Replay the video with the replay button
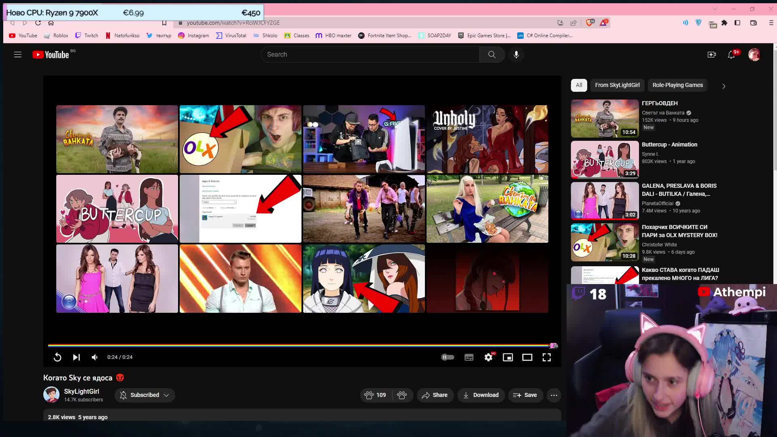The height and width of the screenshot is (437, 777). [x=57, y=357]
